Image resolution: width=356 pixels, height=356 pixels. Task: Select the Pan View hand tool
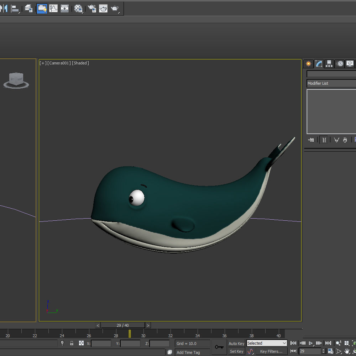click(347, 351)
